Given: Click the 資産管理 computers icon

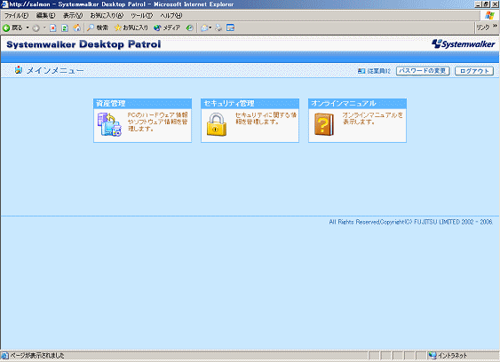Looking at the screenshot, I should coord(109,124).
